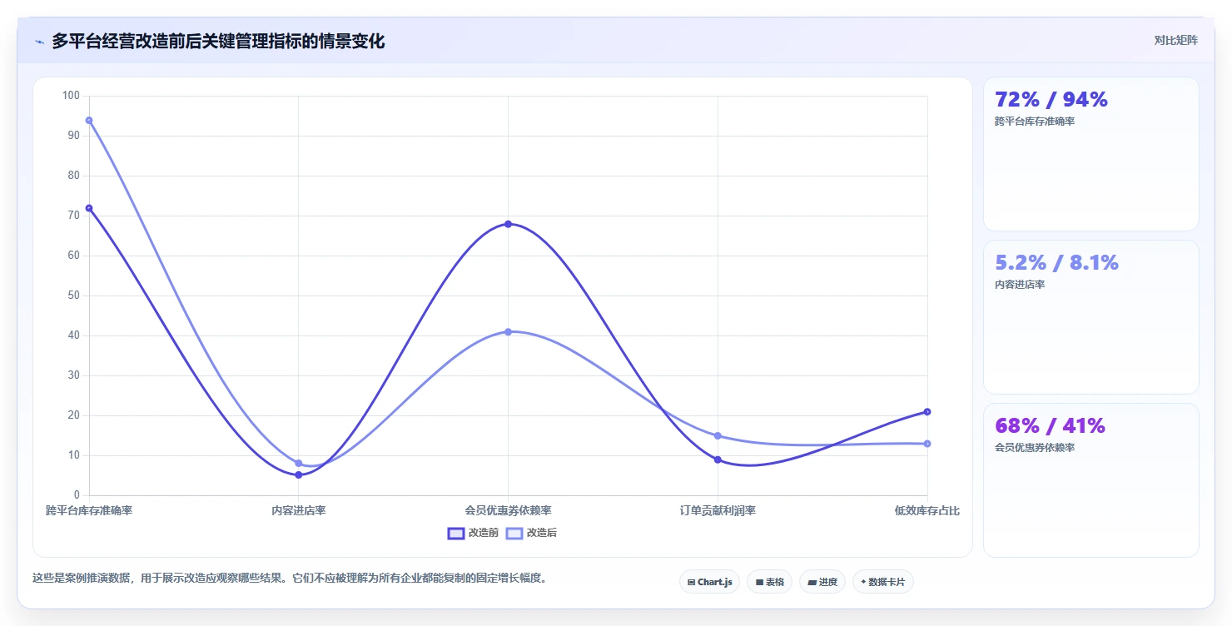
Task: Click the chart title 多平台经营改造前后关键管理指标的情景变化
Action: tap(218, 42)
